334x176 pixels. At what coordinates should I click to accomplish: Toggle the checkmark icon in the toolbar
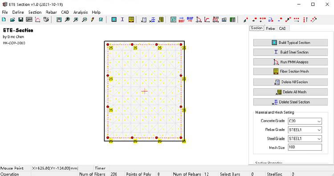pyautogui.click(x=101, y=20)
